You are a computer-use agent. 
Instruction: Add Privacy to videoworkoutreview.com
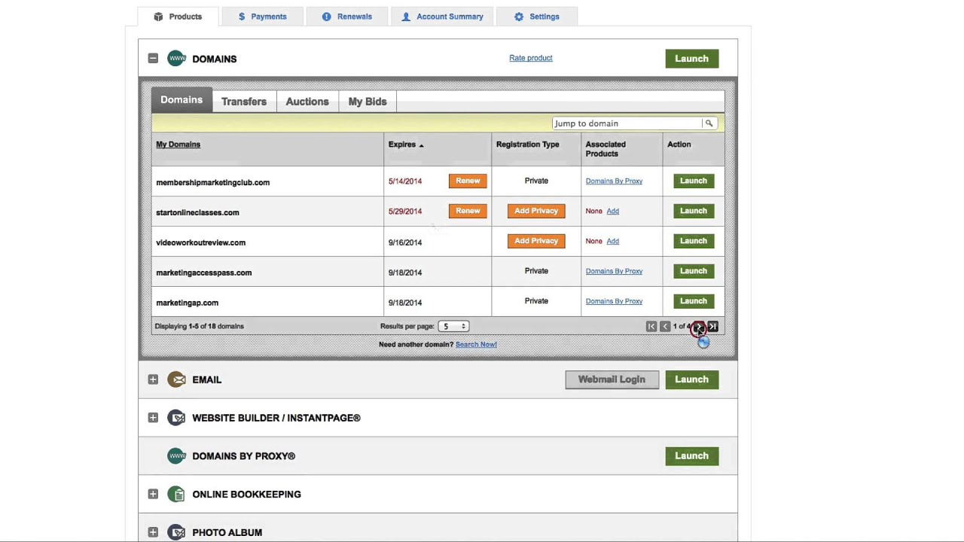click(x=536, y=241)
